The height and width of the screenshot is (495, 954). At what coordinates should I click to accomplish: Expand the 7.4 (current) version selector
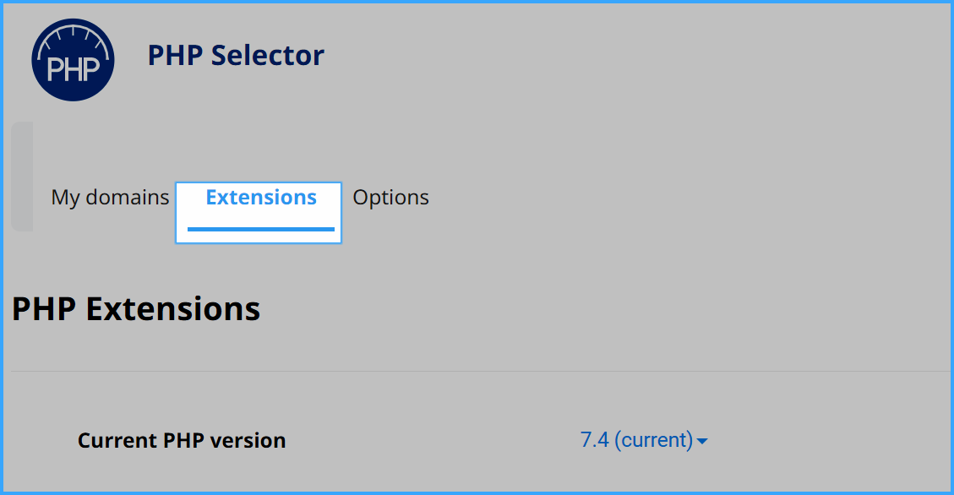[x=644, y=439]
